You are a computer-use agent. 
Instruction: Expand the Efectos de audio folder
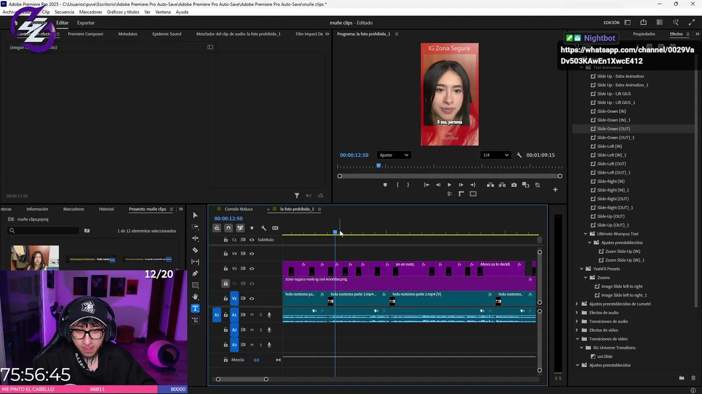[x=577, y=313]
